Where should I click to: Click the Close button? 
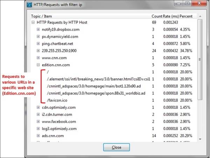tap(117, 147)
